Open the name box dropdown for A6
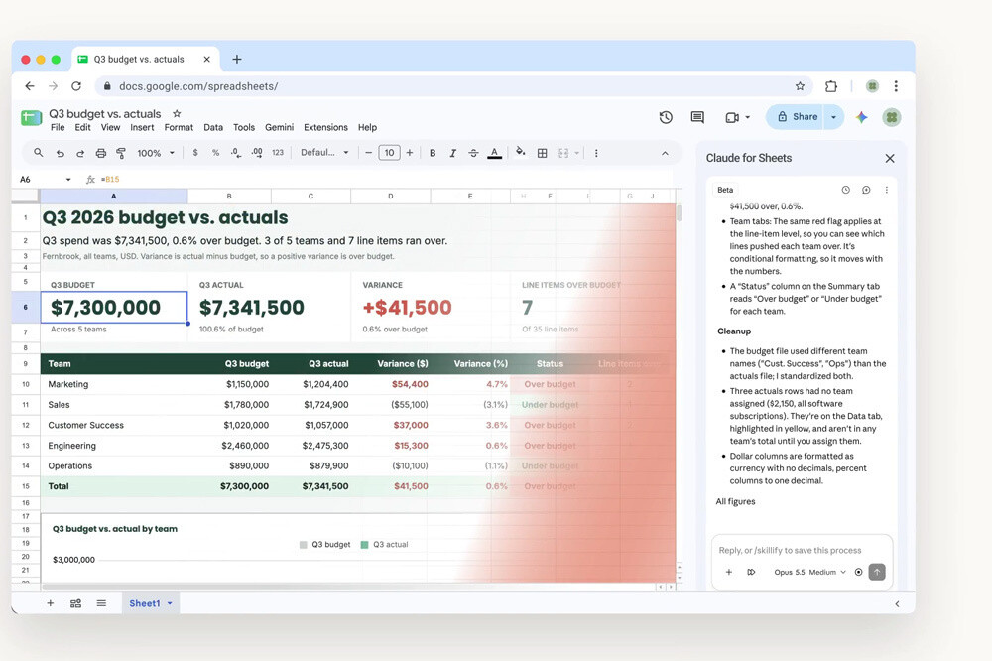This screenshot has height=661, width=992. coord(68,180)
